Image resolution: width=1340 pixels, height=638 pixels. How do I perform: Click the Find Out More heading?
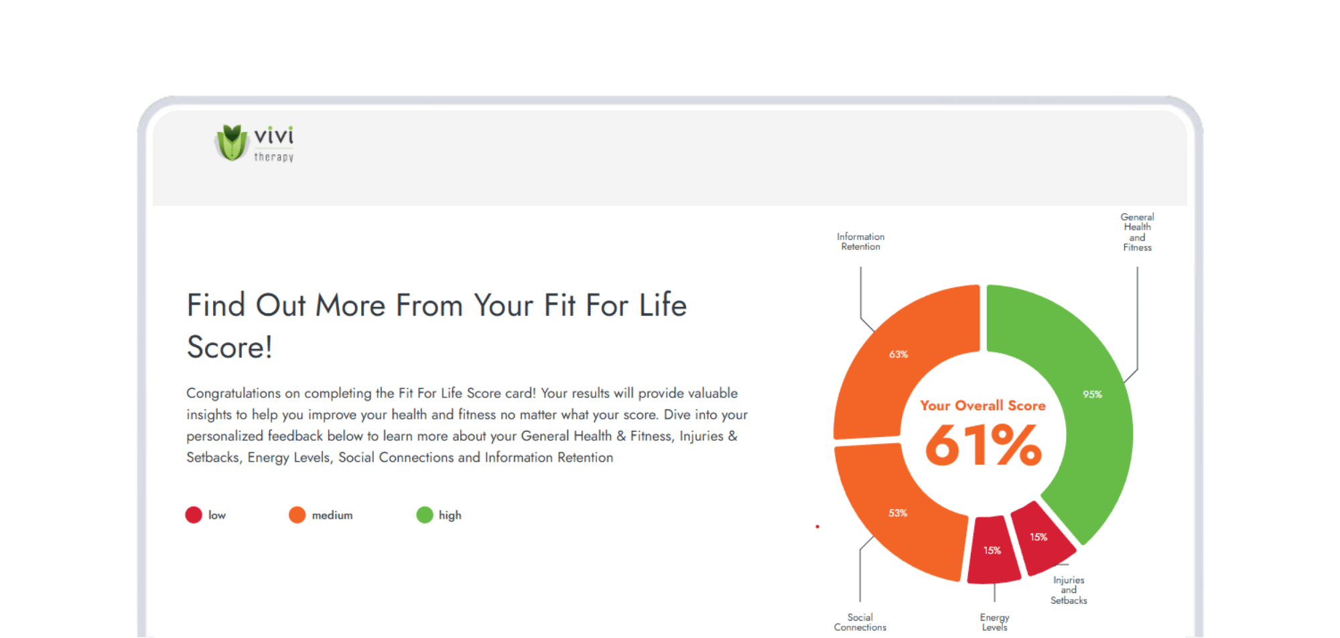tap(437, 326)
